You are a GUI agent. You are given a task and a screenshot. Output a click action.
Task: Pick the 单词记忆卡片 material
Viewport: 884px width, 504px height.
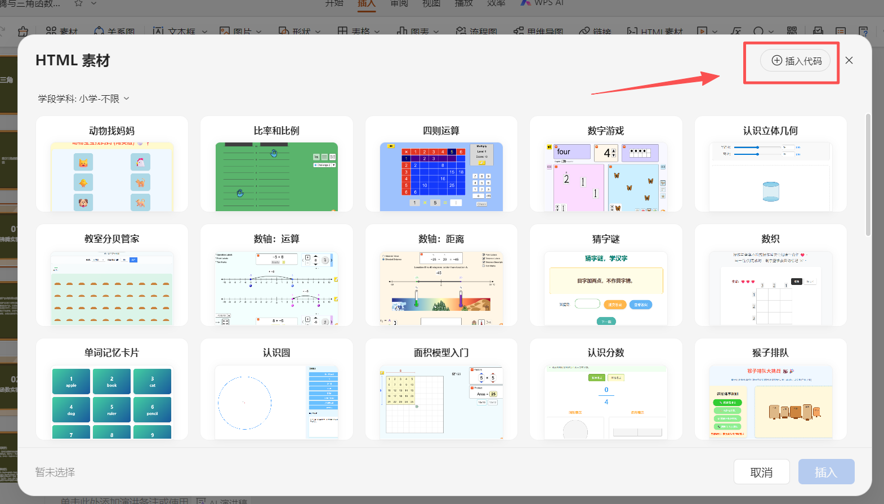coord(111,389)
